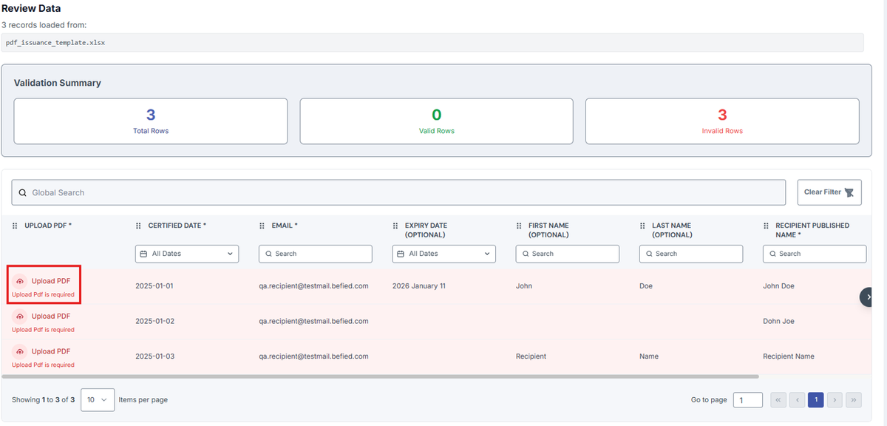
Task: Open the Expiry Date All Dates dropdown
Action: coord(443,254)
